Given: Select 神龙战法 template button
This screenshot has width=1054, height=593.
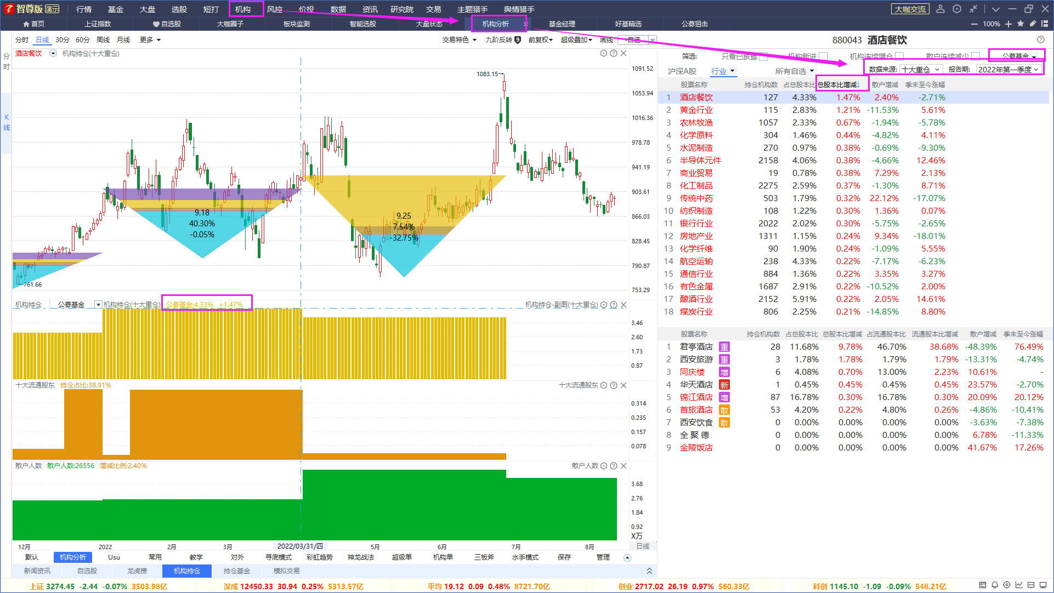Looking at the screenshot, I should tap(361, 557).
